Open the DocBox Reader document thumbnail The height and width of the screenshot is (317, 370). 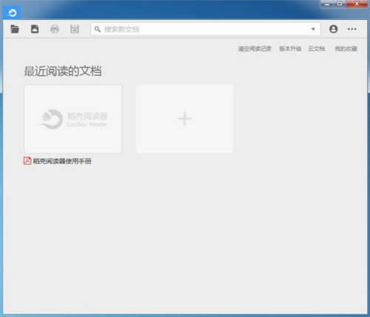(73, 119)
